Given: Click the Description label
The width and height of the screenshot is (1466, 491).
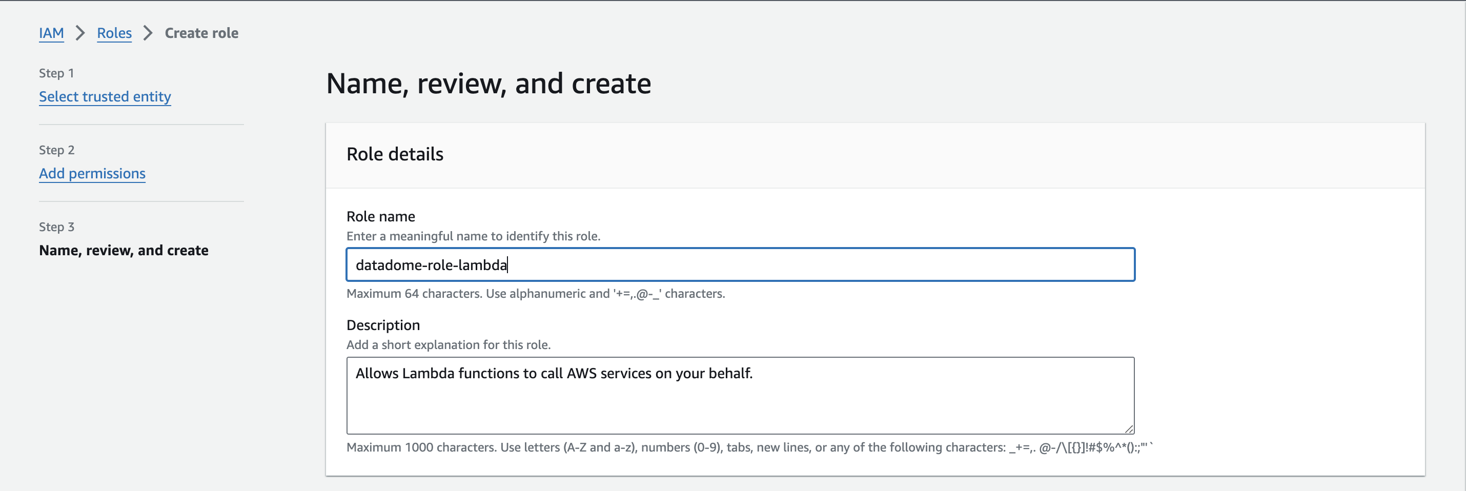Looking at the screenshot, I should click(x=383, y=325).
